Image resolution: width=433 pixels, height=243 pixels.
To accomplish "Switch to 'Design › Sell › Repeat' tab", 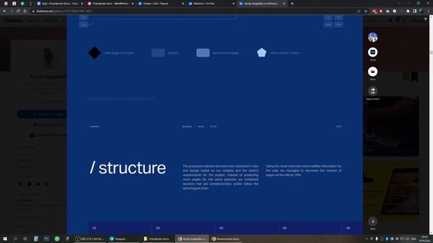I will tap(161, 3).
